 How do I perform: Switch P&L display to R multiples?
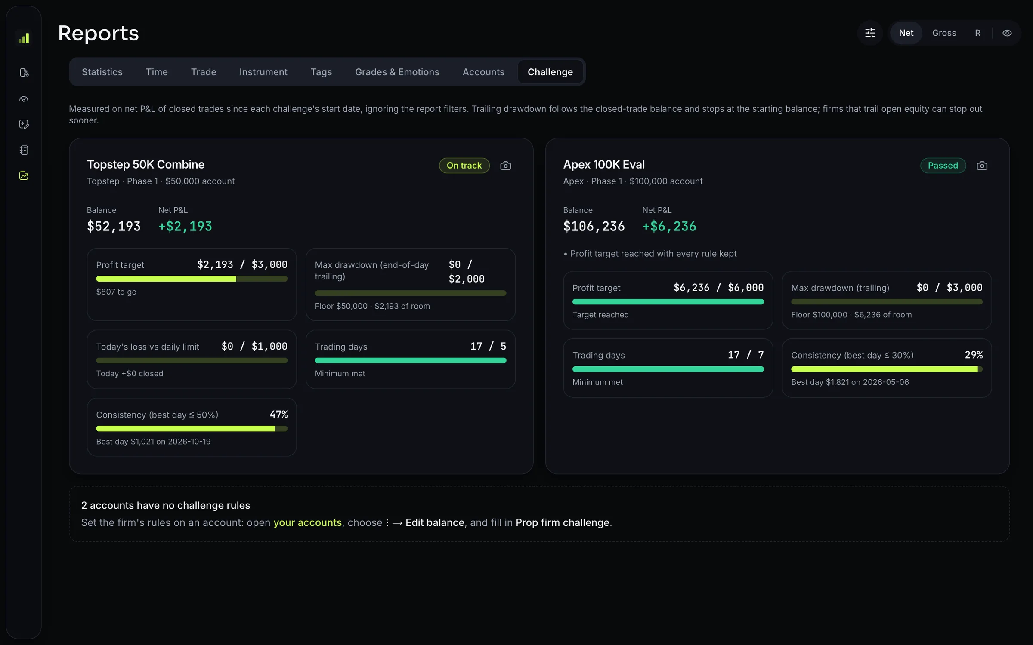pyautogui.click(x=977, y=33)
